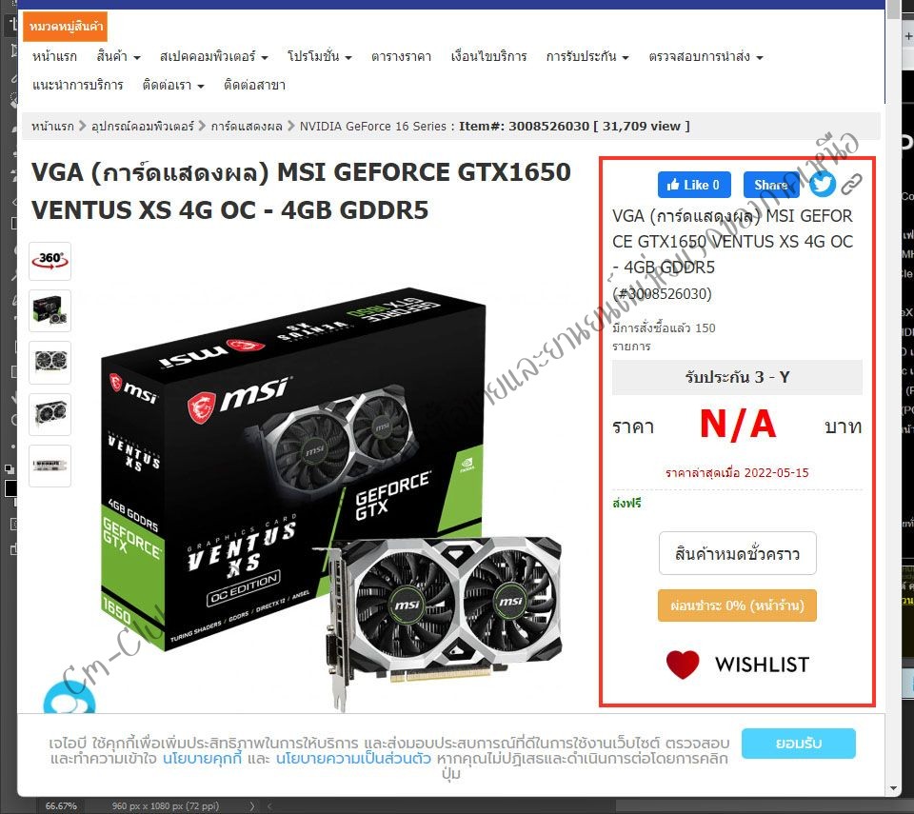The width and height of the screenshot is (914, 814).
Task: Select the graphics card front view thumbnail
Action: click(50, 362)
